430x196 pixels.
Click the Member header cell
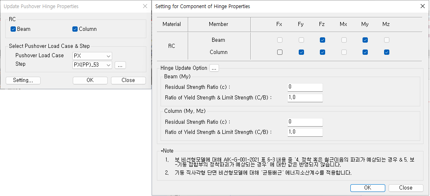(x=219, y=24)
